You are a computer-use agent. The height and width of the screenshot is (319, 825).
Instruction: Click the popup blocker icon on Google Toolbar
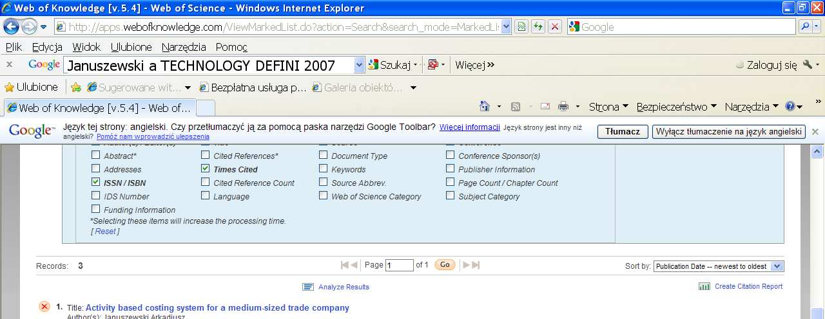433,65
